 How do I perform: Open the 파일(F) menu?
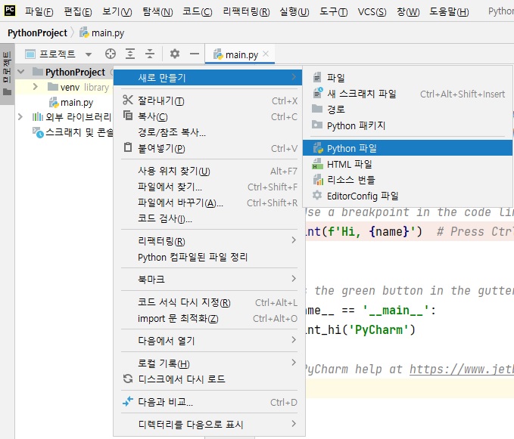pyautogui.click(x=39, y=12)
